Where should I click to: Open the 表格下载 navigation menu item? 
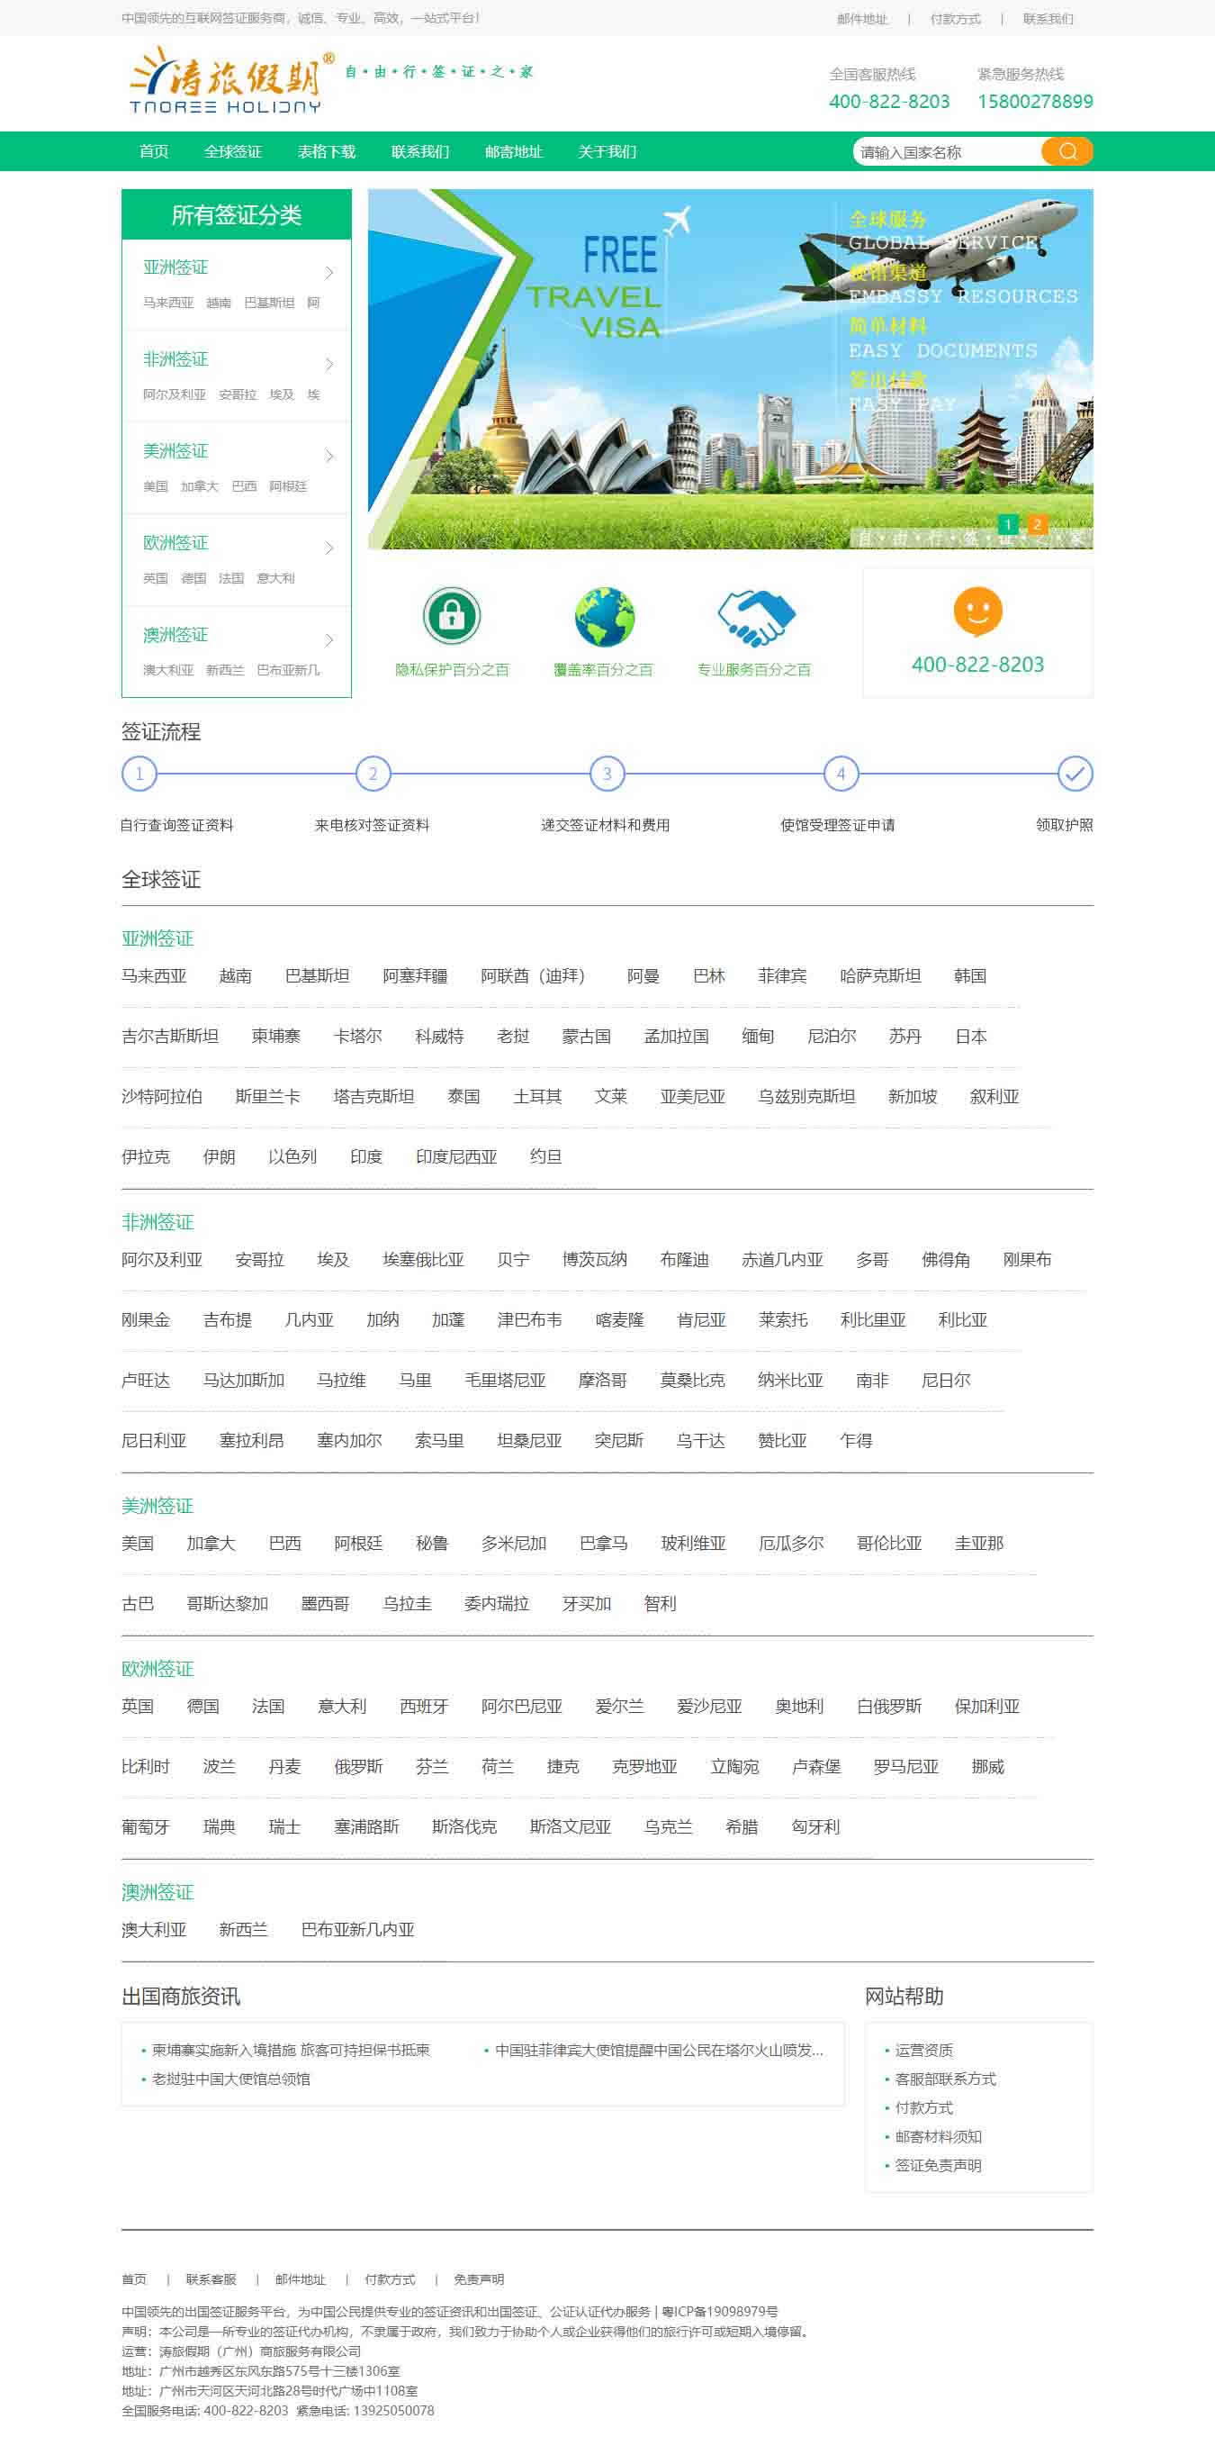tap(327, 152)
